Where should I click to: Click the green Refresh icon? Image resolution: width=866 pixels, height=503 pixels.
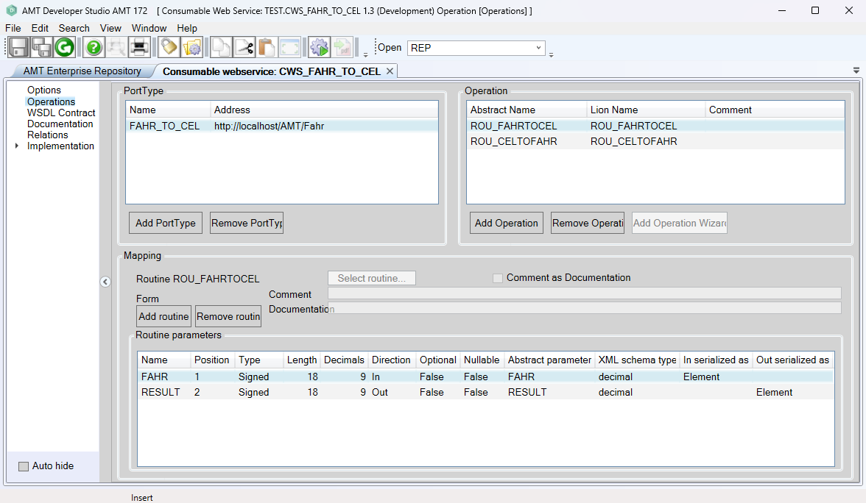click(65, 47)
